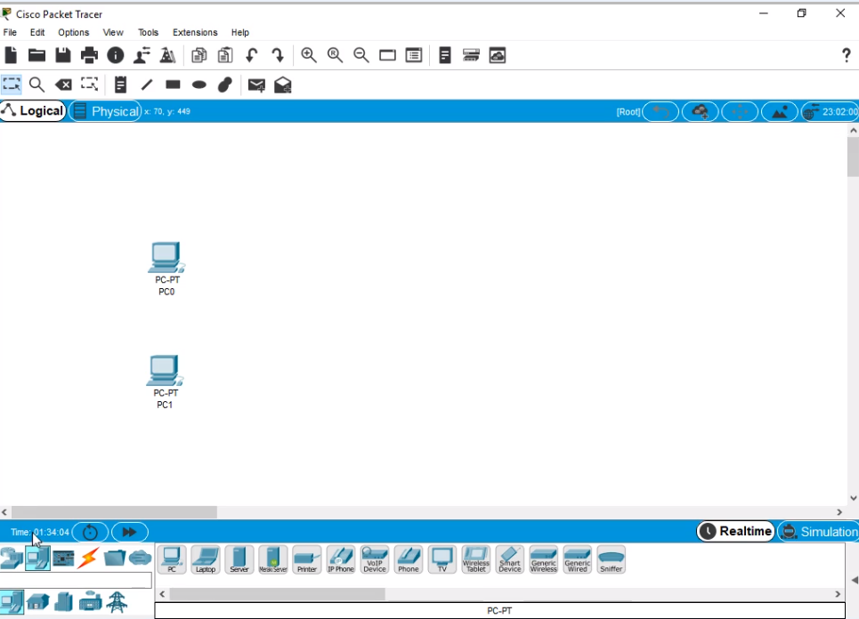Select the Place Note tool
This screenshot has height=619, width=859.
point(120,84)
